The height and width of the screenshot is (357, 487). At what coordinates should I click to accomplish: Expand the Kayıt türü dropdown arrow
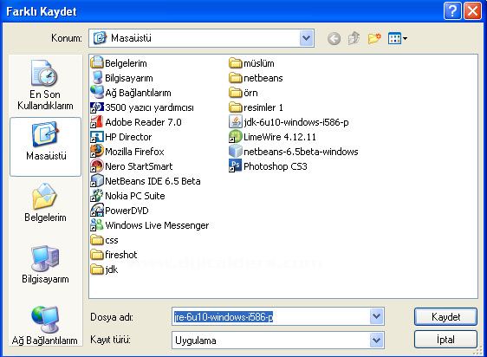coord(376,341)
